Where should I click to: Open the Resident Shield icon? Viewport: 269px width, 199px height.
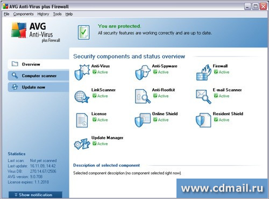point(203,120)
